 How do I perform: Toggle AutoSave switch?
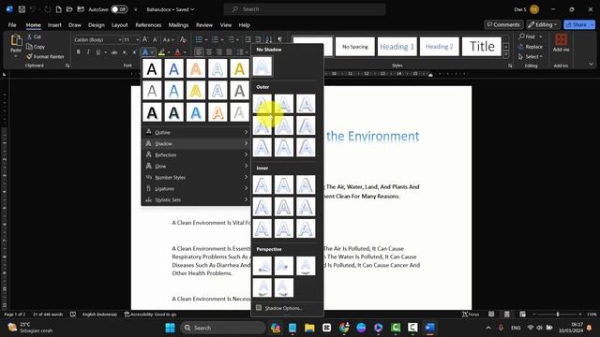click(x=119, y=9)
